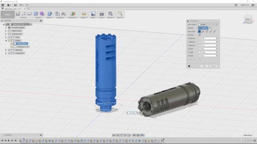The image size is (257, 144).
Task: Click the Pan hand icon in navigation bar
Action: coord(121,135)
